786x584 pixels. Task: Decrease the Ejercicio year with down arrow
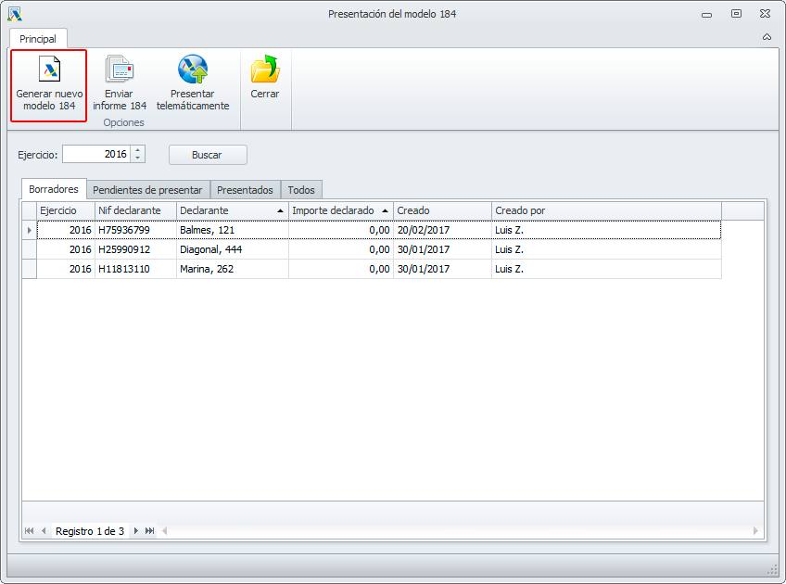[x=138, y=159]
